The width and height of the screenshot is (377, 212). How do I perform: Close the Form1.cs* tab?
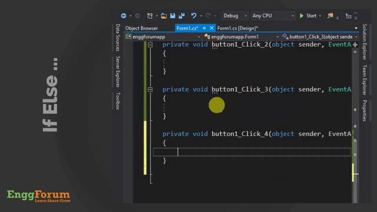tap(211, 28)
